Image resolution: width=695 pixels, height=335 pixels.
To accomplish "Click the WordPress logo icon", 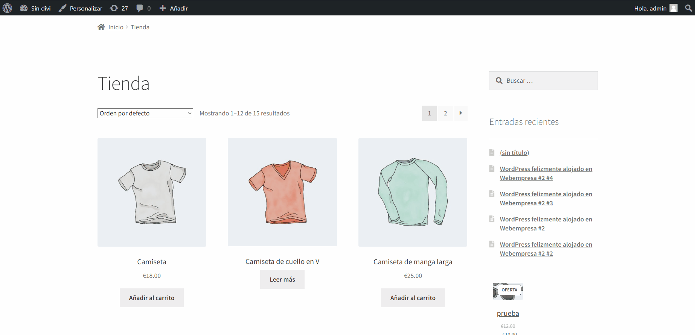I will pos(8,8).
